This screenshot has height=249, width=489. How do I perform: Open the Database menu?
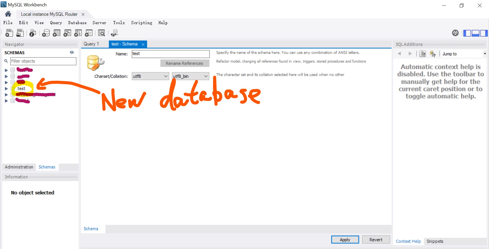point(77,23)
